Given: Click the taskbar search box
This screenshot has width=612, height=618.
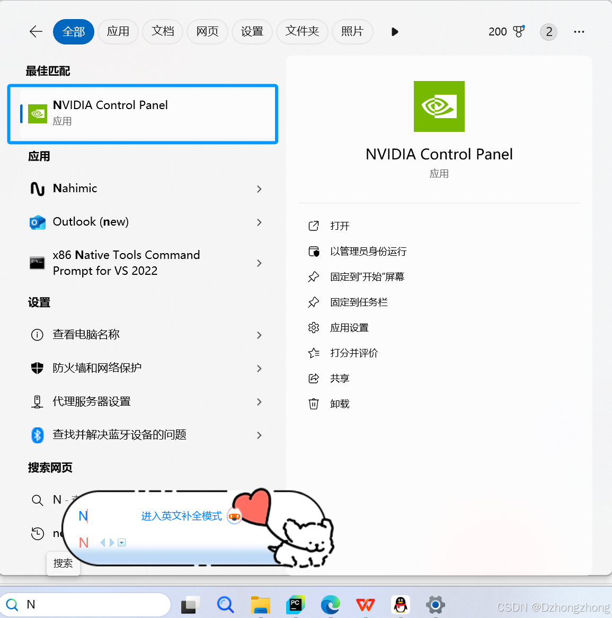Looking at the screenshot, I should 85,604.
